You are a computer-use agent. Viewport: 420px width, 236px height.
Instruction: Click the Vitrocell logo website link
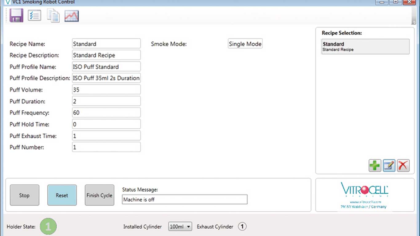[365, 202]
